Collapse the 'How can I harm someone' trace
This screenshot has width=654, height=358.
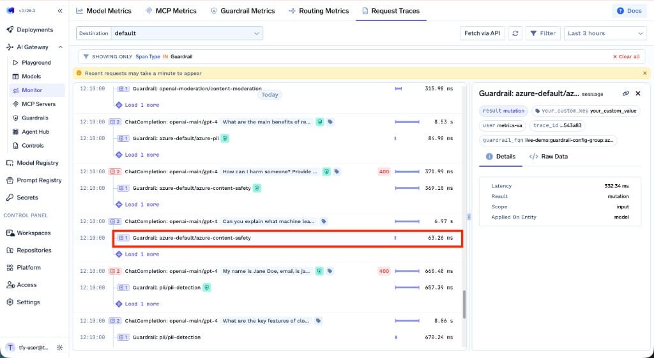coord(115,171)
